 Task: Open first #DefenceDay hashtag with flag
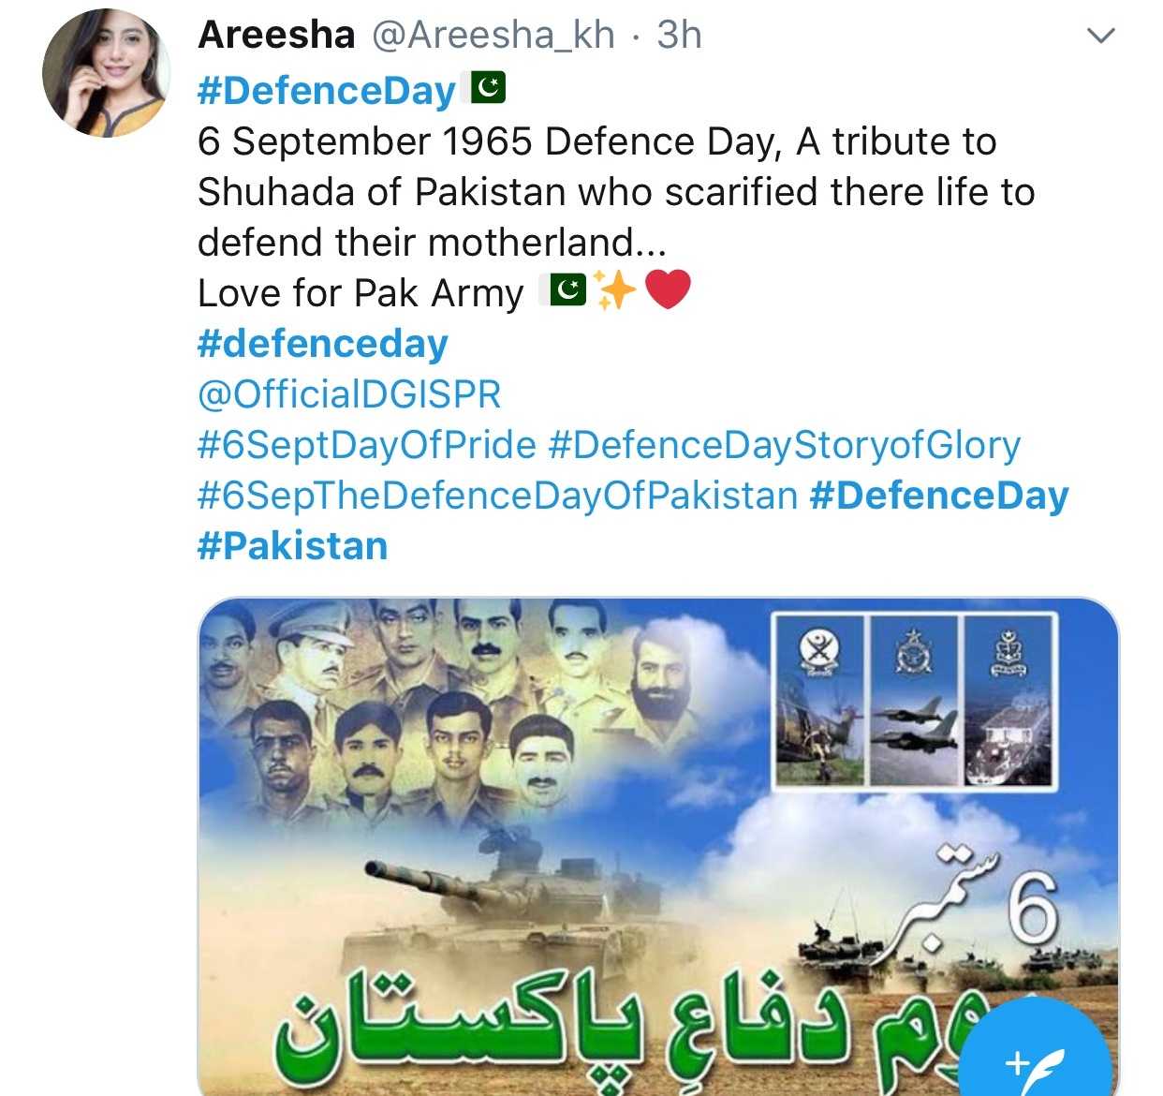pos(327,91)
